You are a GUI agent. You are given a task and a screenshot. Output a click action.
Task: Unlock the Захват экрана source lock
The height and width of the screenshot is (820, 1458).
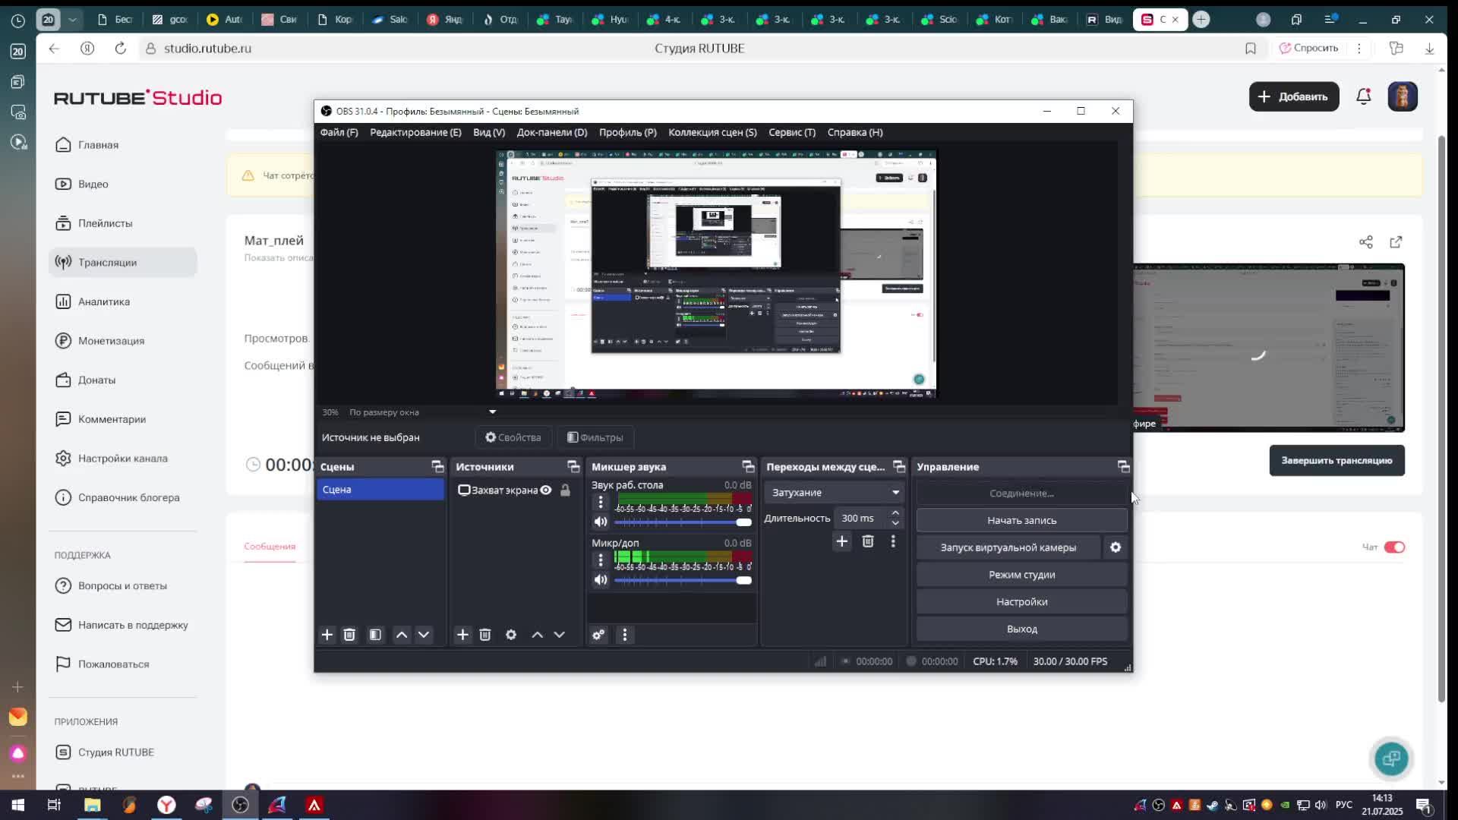click(x=566, y=490)
